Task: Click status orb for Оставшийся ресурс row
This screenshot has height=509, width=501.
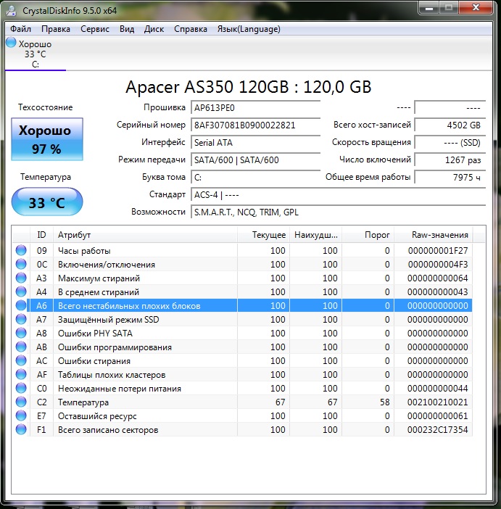Action: (21, 416)
